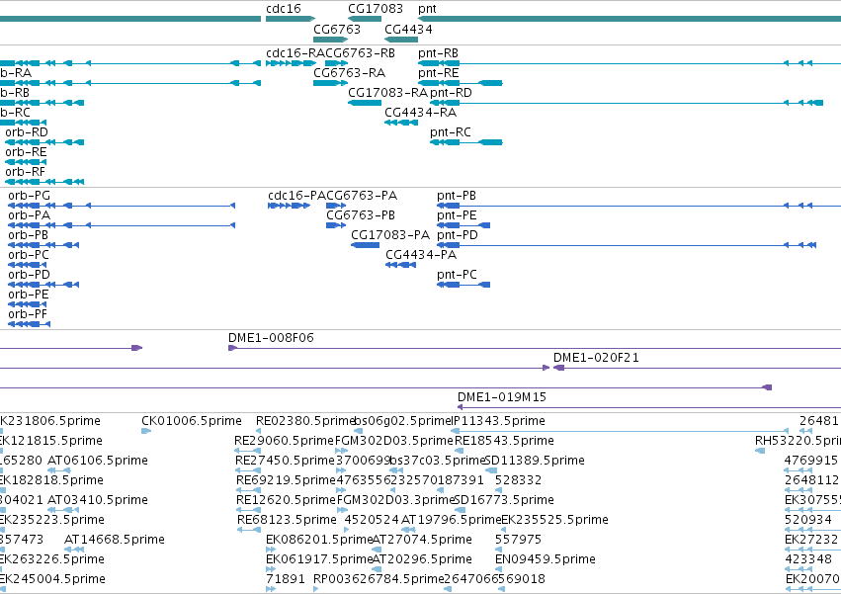Click the CG4434 gene label
The image size is (841, 594).
tap(408, 29)
